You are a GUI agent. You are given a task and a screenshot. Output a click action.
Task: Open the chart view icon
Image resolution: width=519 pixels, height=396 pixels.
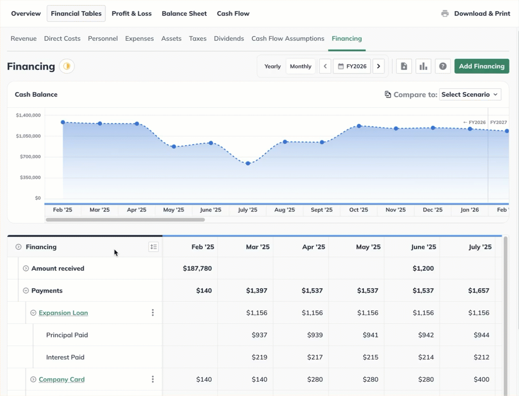tap(423, 66)
